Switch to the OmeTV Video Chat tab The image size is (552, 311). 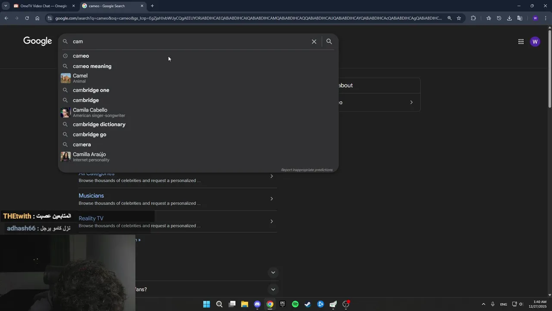(x=43, y=6)
